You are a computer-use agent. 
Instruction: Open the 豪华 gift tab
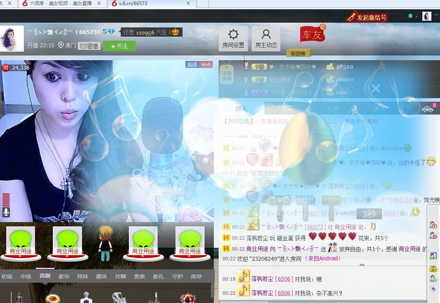tap(64, 276)
